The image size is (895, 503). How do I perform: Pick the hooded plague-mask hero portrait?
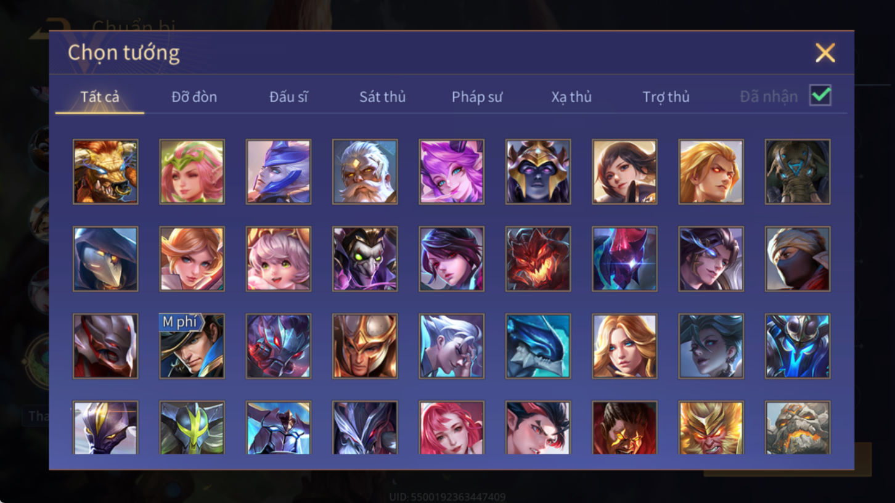(x=105, y=259)
